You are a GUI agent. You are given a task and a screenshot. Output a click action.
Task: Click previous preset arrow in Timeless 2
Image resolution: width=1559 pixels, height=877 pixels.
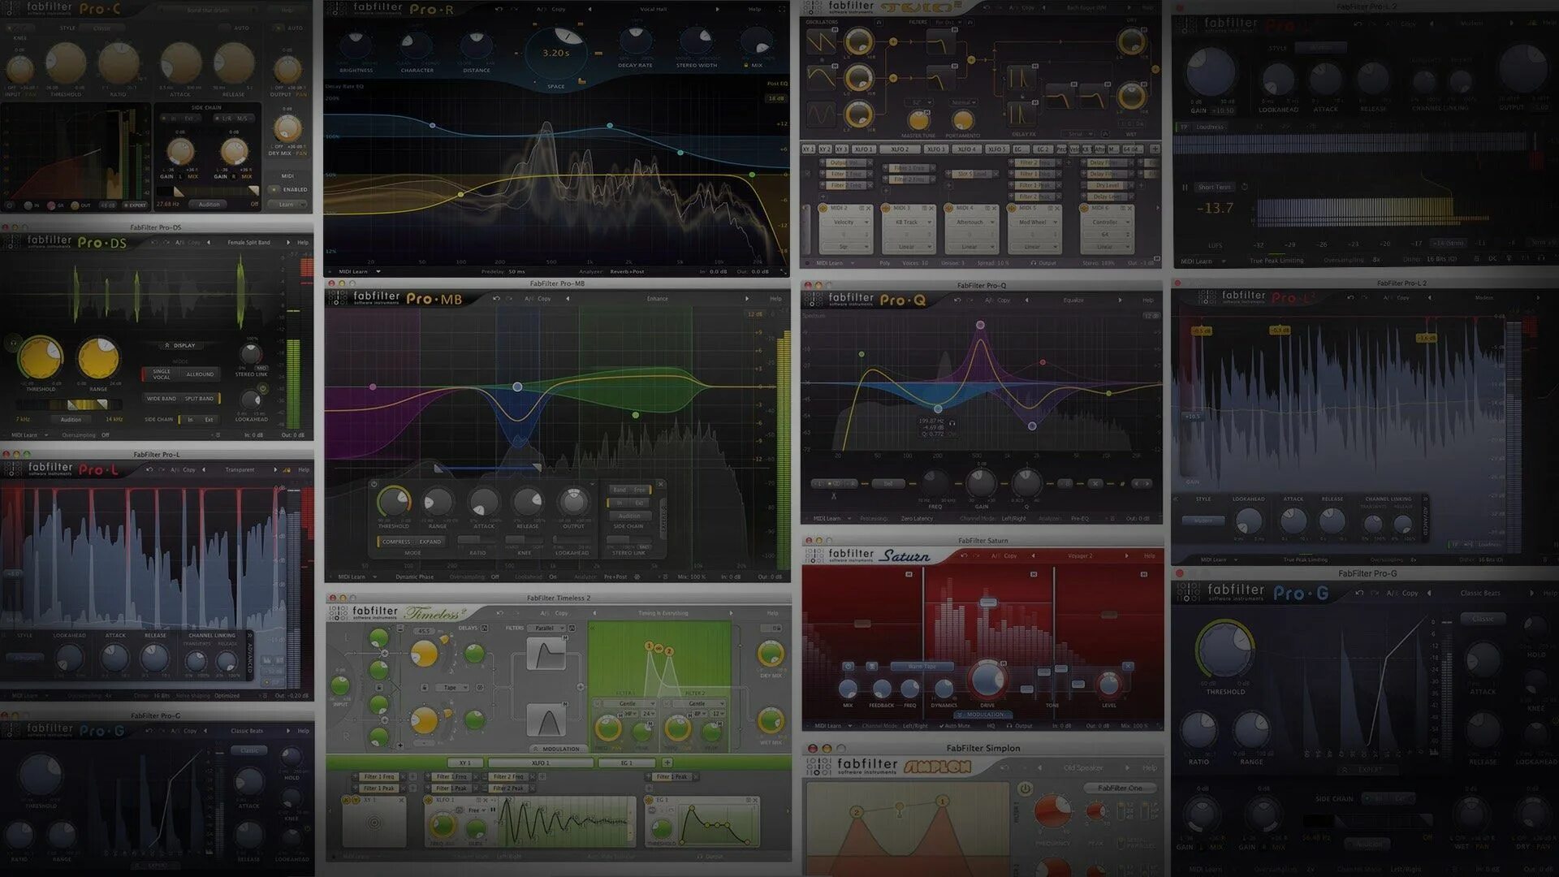coord(594,613)
